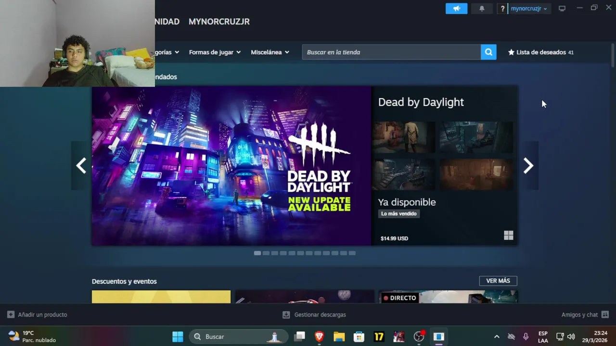Click the $14.99 USD price
The image size is (616, 346).
[x=394, y=238]
